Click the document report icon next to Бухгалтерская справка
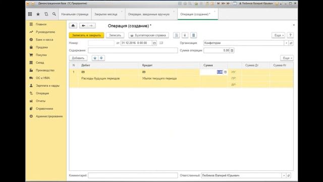Screen dimensions: 323x182 (177, 35)
